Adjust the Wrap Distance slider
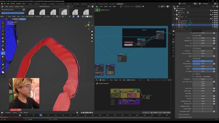 point(203,64)
